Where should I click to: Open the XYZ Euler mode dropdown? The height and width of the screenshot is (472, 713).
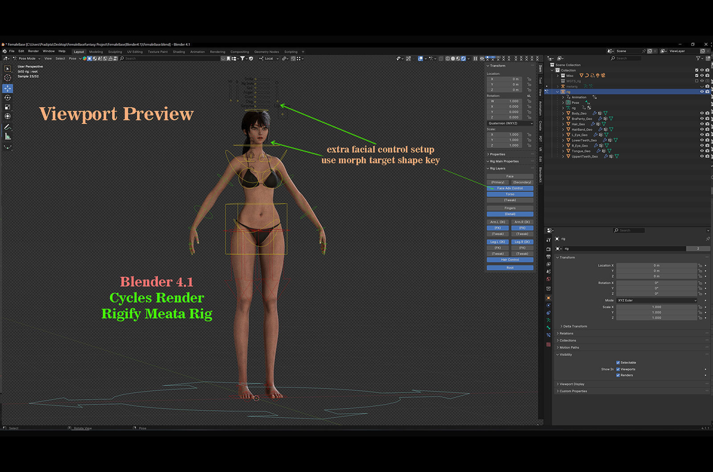point(656,301)
